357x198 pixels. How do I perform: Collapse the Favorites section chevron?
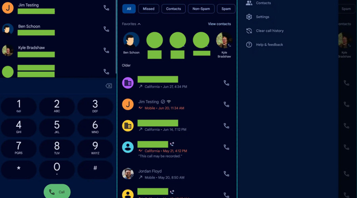click(x=139, y=24)
